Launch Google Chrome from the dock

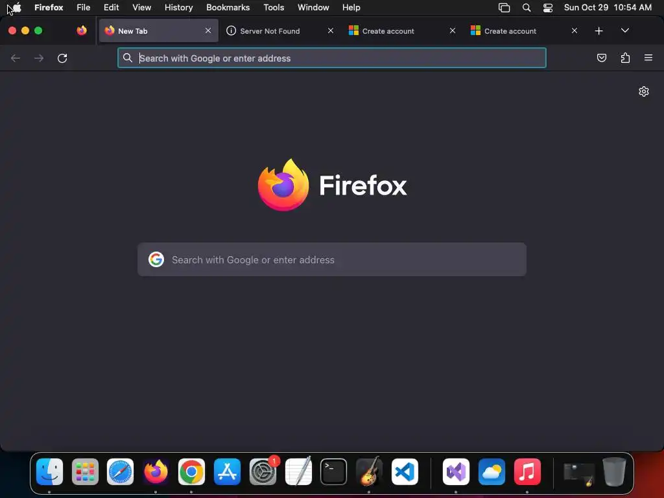pyautogui.click(x=191, y=471)
